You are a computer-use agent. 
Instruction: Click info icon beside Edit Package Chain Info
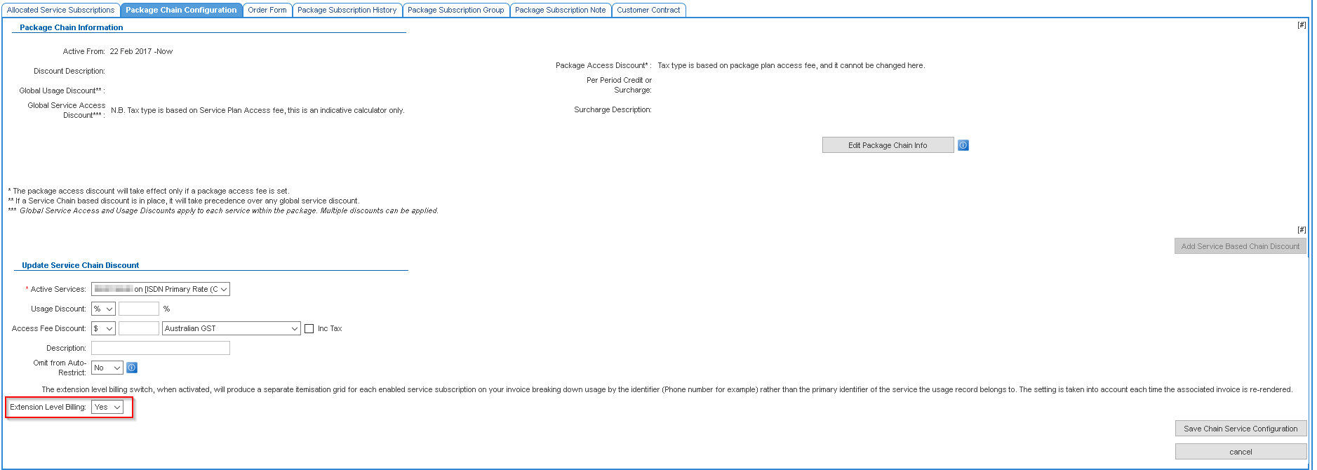963,145
